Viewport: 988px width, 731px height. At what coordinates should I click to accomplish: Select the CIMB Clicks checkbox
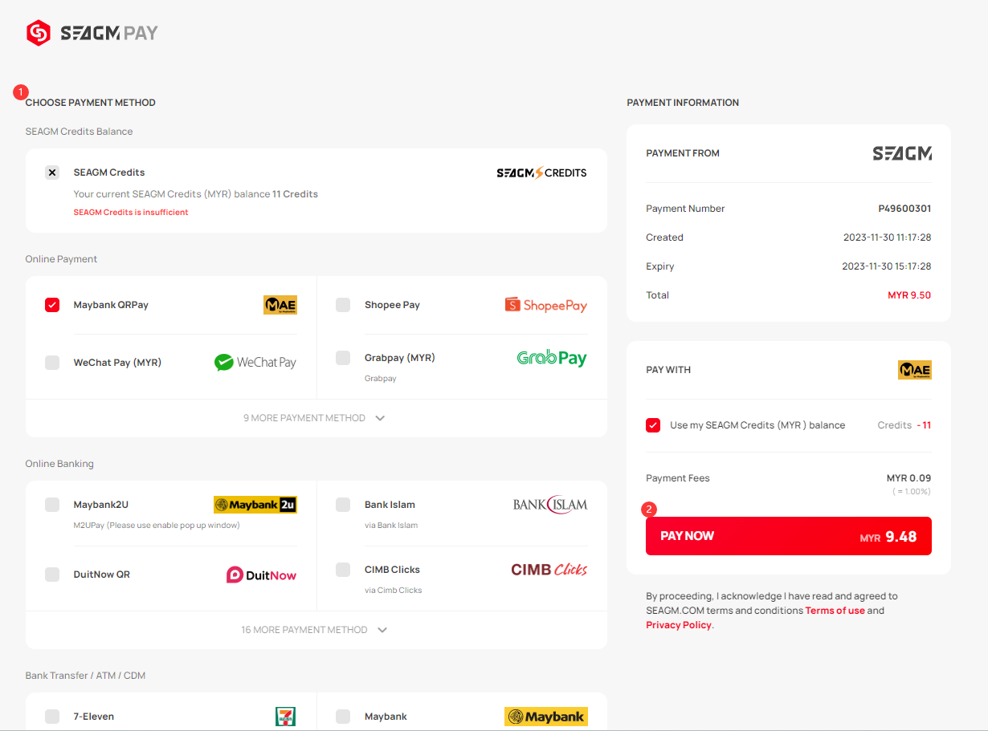point(343,570)
